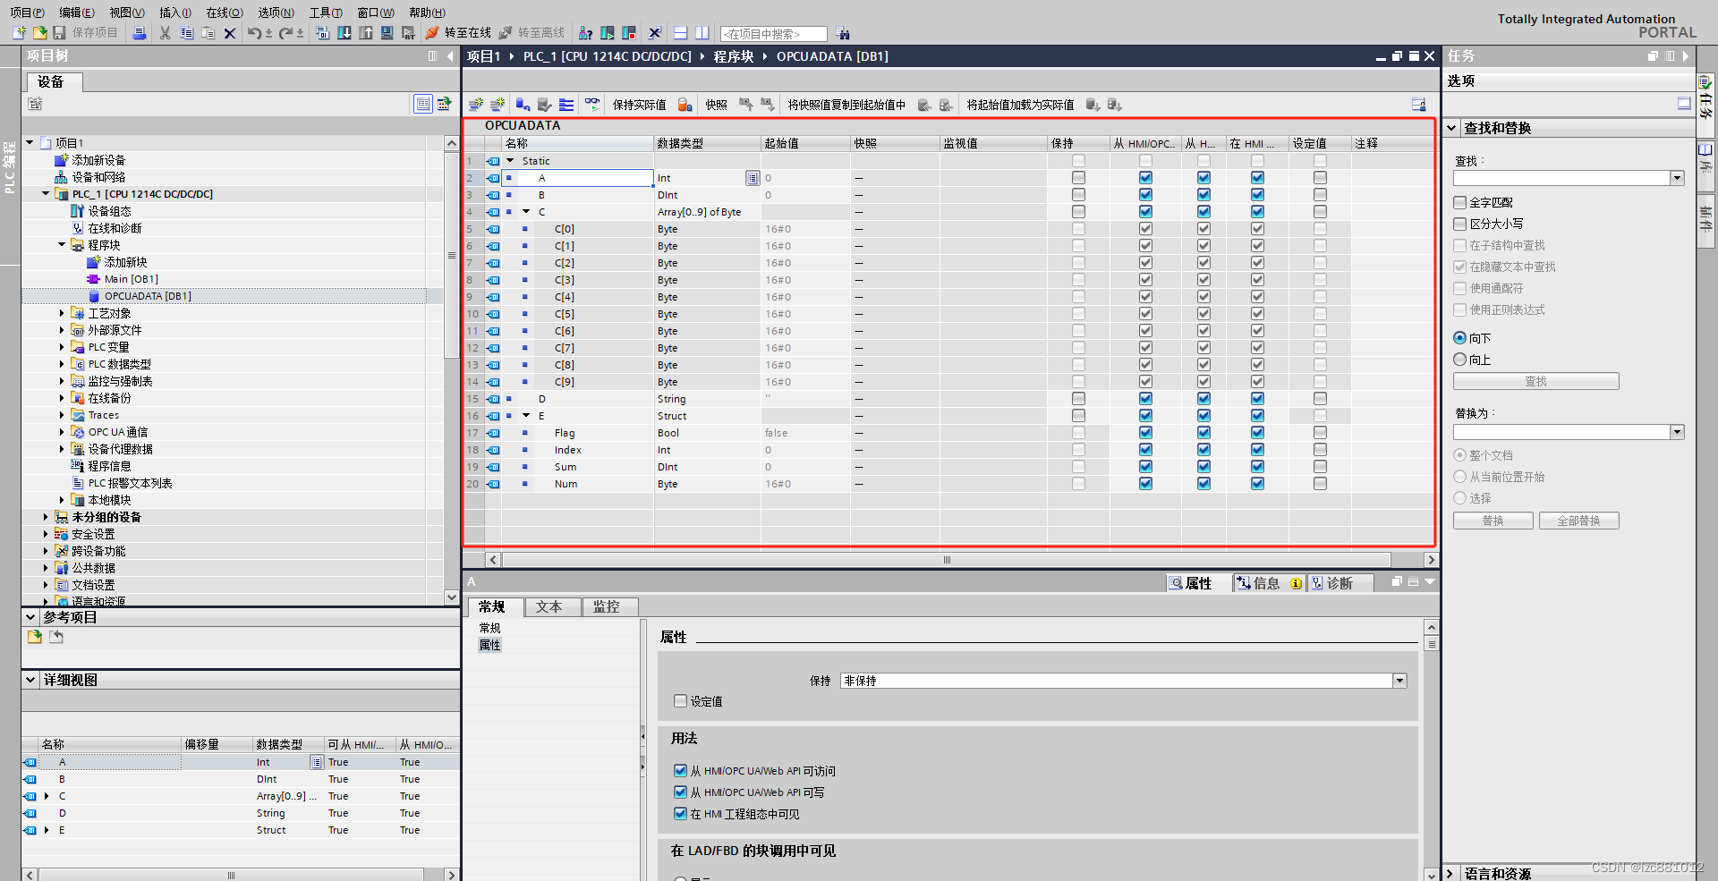Click the 查找 find button
The height and width of the screenshot is (881, 1718).
point(1535,381)
